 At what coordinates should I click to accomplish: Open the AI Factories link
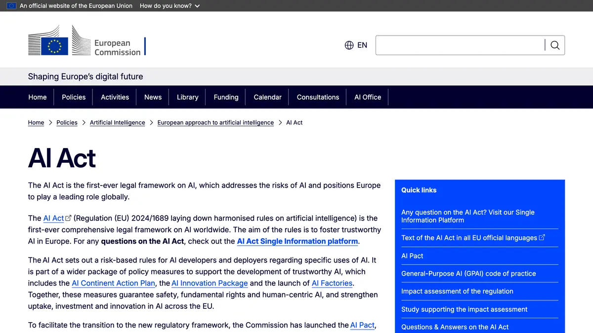click(332, 283)
